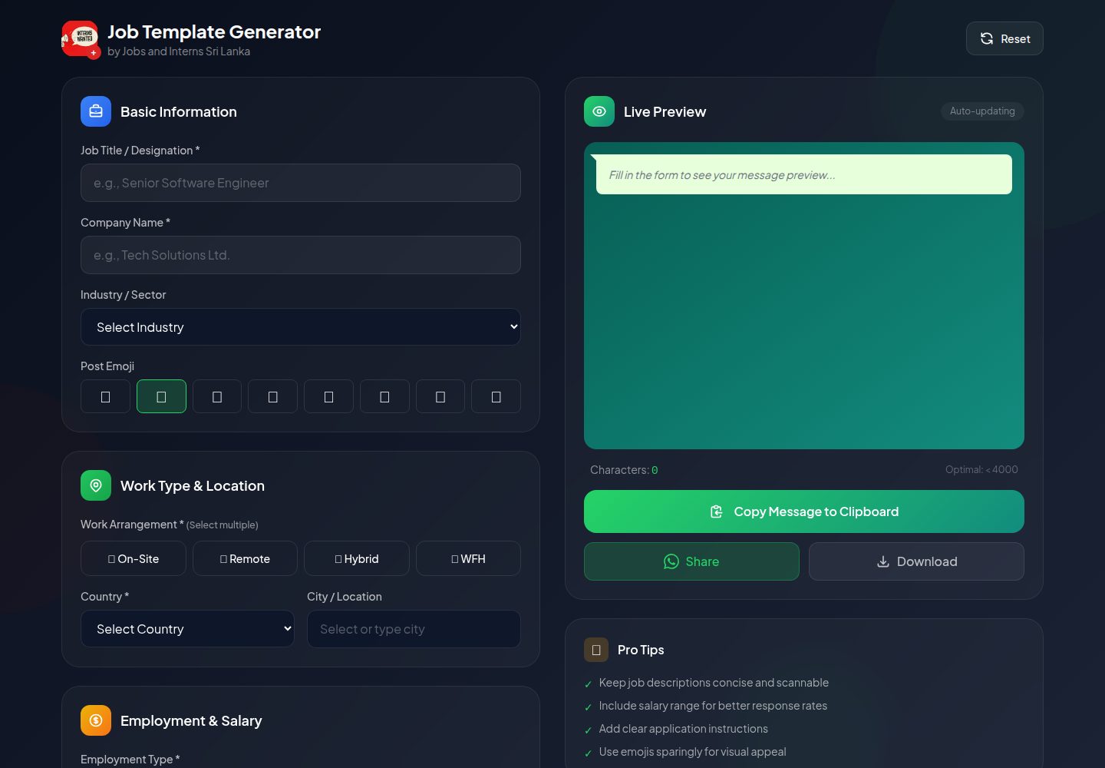This screenshot has height=768, width=1105.
Task: Click 'Add clear application instructions' tip
Action: (x=683, y=729)
